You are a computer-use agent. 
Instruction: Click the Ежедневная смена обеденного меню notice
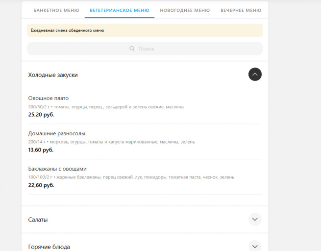(x=145, y=30)
